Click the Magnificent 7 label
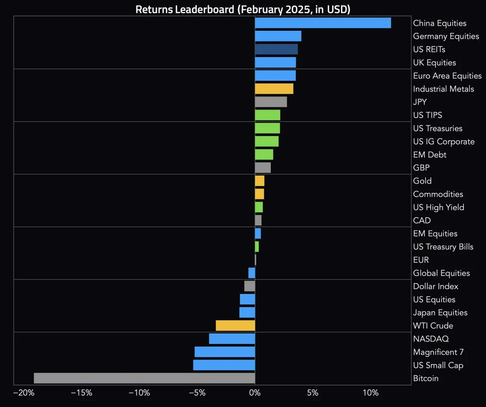This screenshot has width=486, height=407. point(438,352)
